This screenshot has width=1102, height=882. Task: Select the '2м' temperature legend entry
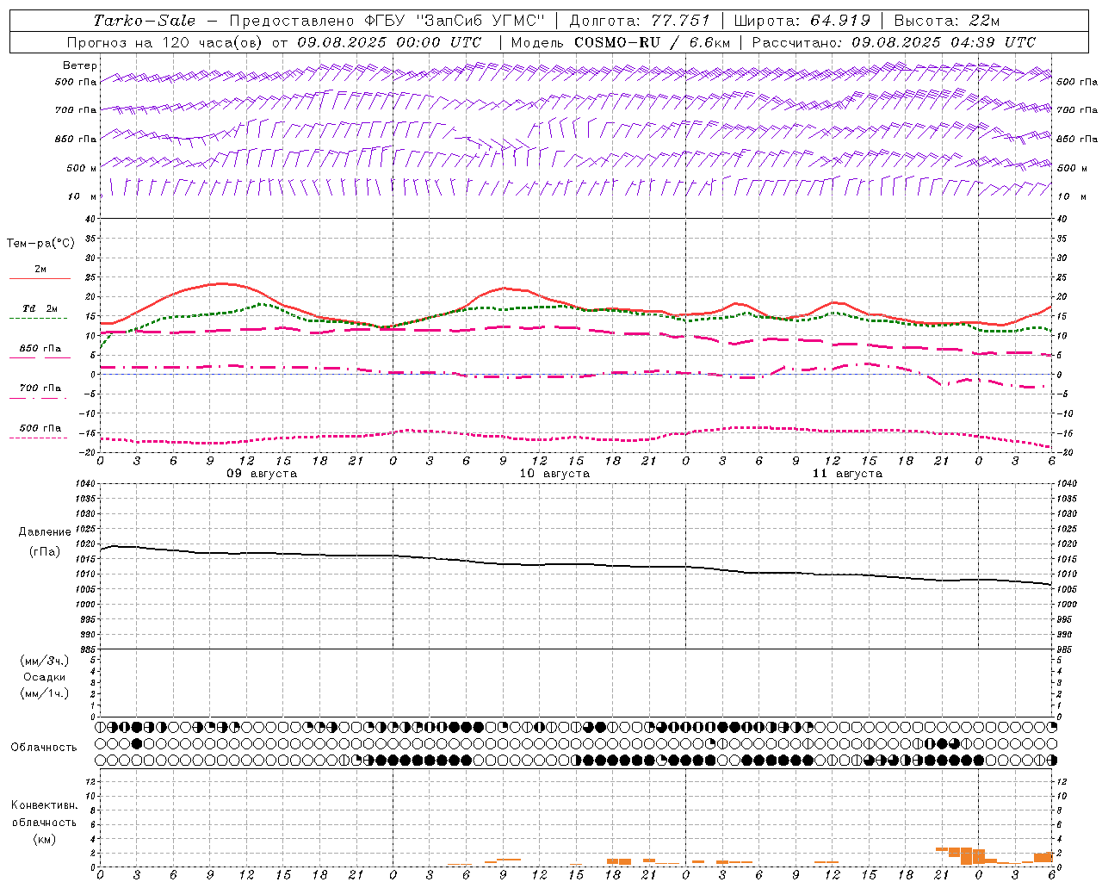(x=40, y=270)
